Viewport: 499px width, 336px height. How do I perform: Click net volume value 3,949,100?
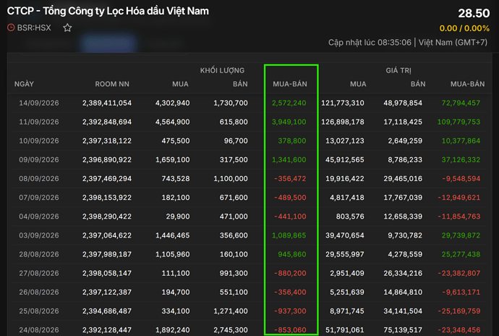[x=289, y=122]
